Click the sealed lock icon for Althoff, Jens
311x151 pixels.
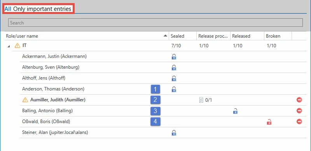point(174,78)
